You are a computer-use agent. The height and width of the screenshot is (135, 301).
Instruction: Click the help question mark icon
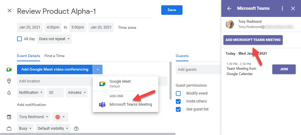[x=76, y=129]
